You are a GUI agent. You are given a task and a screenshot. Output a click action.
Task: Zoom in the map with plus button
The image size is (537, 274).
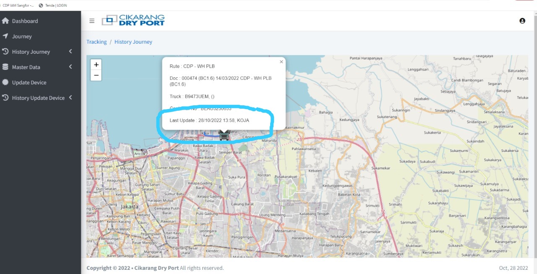96,65
